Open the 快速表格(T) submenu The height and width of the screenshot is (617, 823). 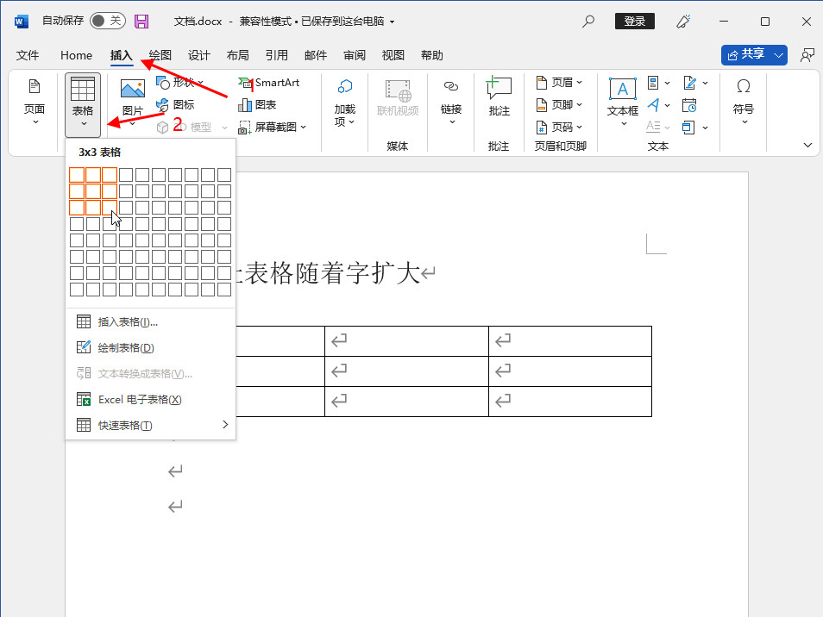point(151,425)
